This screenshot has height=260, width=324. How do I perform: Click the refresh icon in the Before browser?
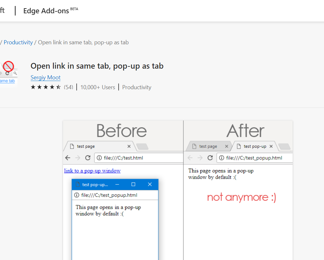click(87, 158)
